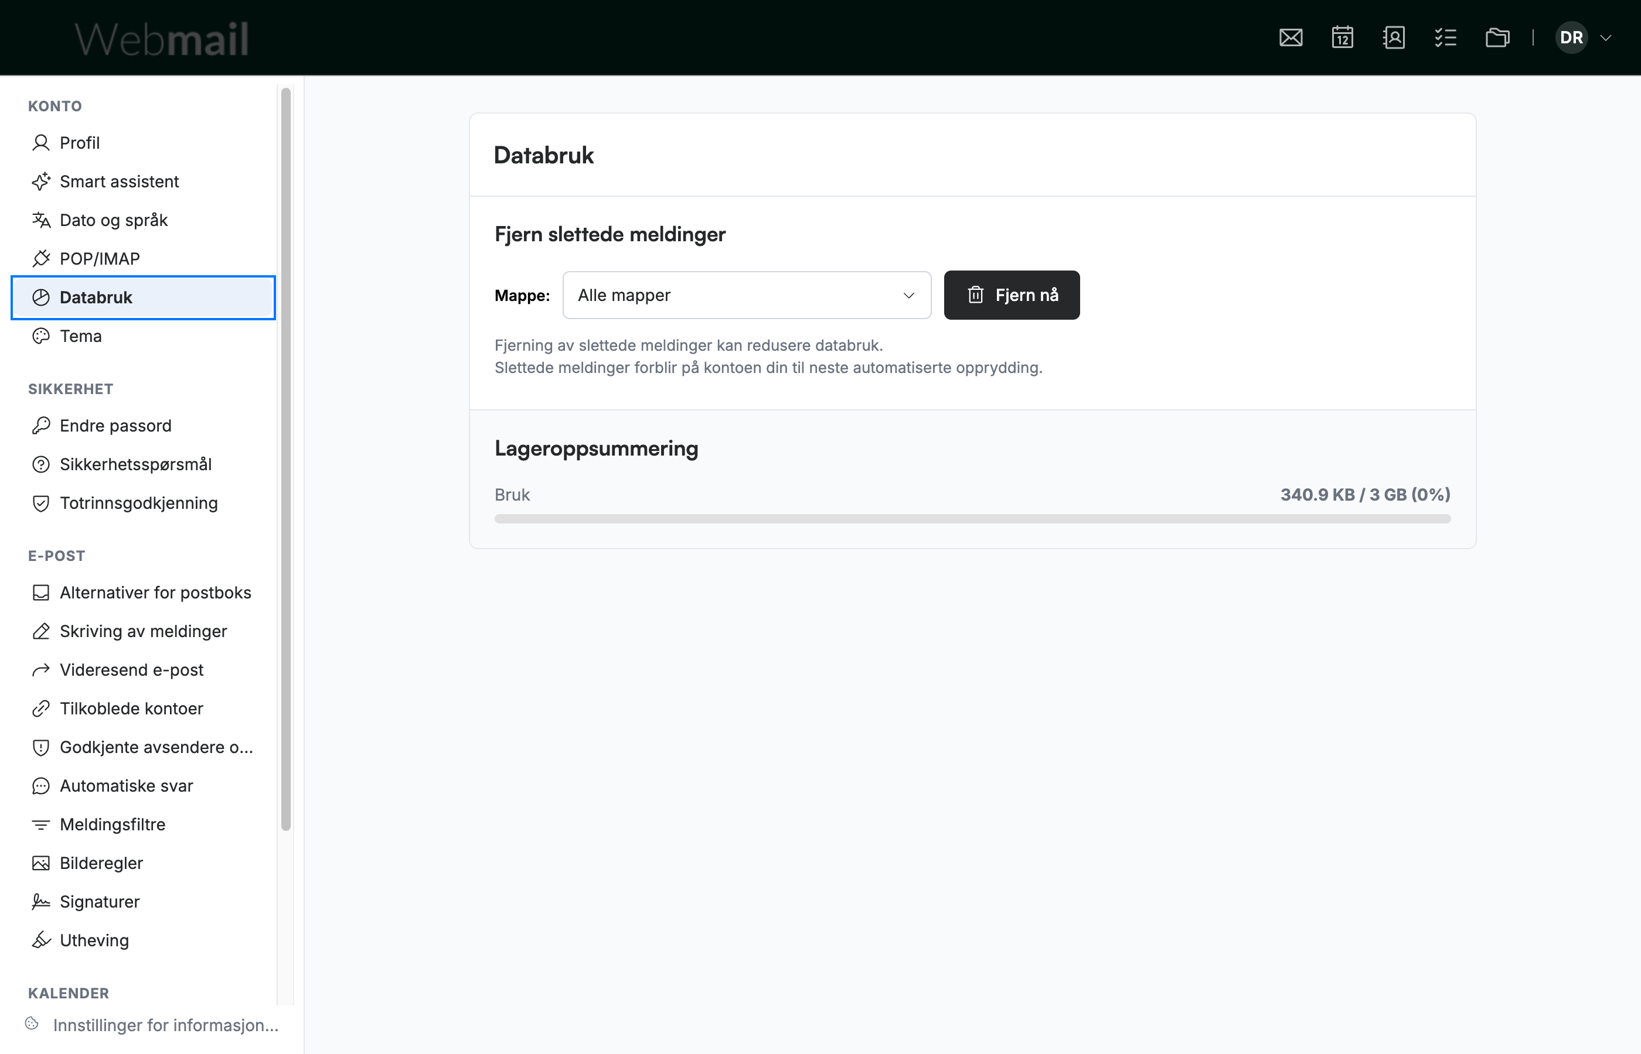1641x1054 pixels.
Task: Open Meldingsfiltre settings
Action: click(x=143, y=824)
